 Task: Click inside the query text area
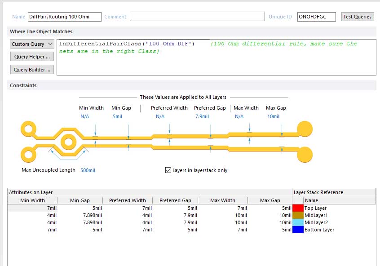coord(216,63)
